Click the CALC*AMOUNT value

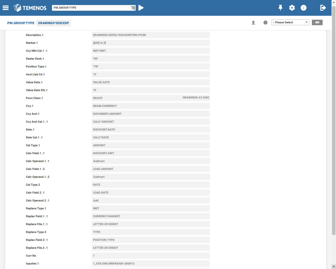151,122
